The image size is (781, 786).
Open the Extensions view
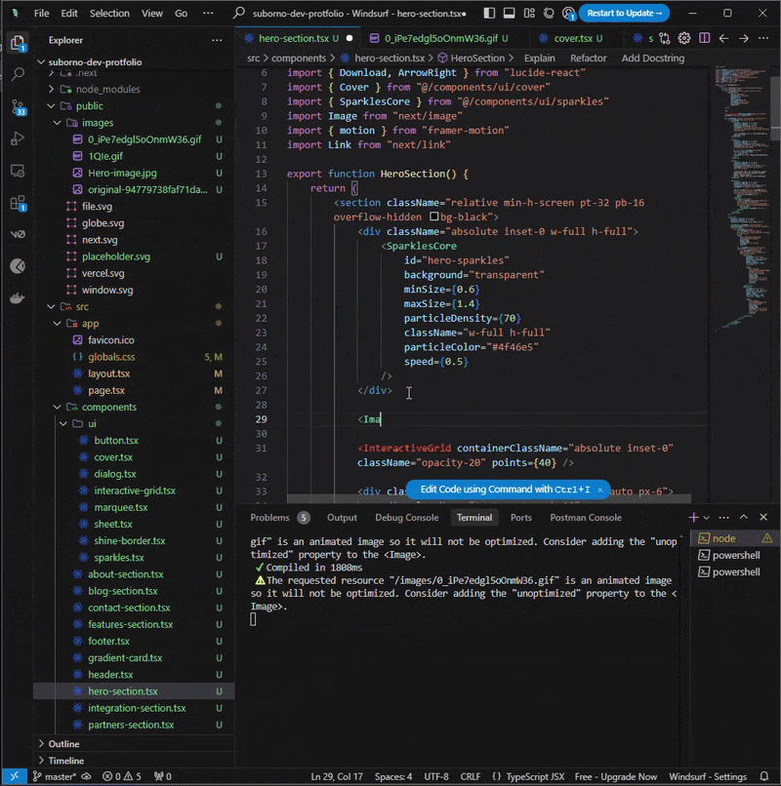click(18, 203)
